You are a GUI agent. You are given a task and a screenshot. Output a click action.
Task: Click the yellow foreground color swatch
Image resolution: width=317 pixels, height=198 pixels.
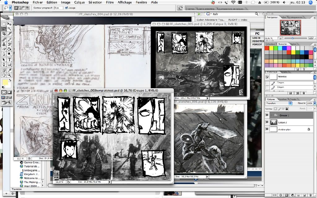tap(5, 82)
